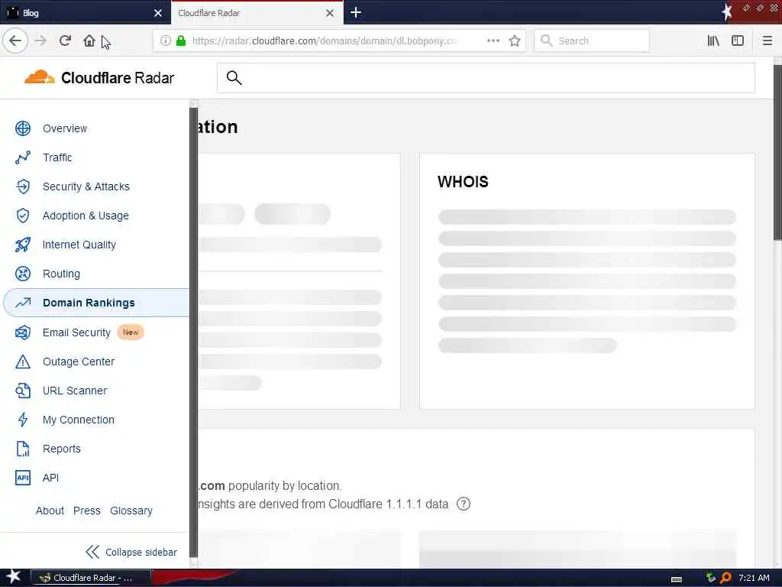Close the Cloudflare Radar tab
This screenshot has height=587, width=782.
tap(330, 13)
